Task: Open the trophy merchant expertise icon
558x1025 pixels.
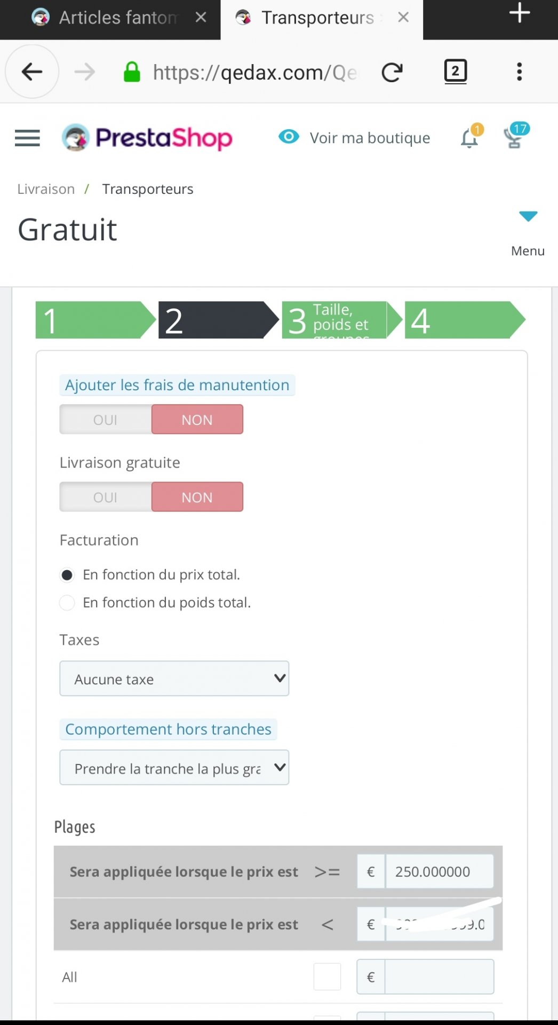Action: click(515, 136)
